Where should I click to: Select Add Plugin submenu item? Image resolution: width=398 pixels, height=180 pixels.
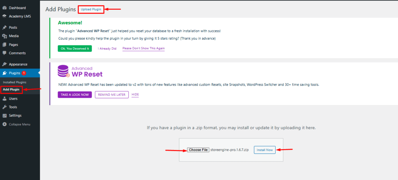(11, 90)
